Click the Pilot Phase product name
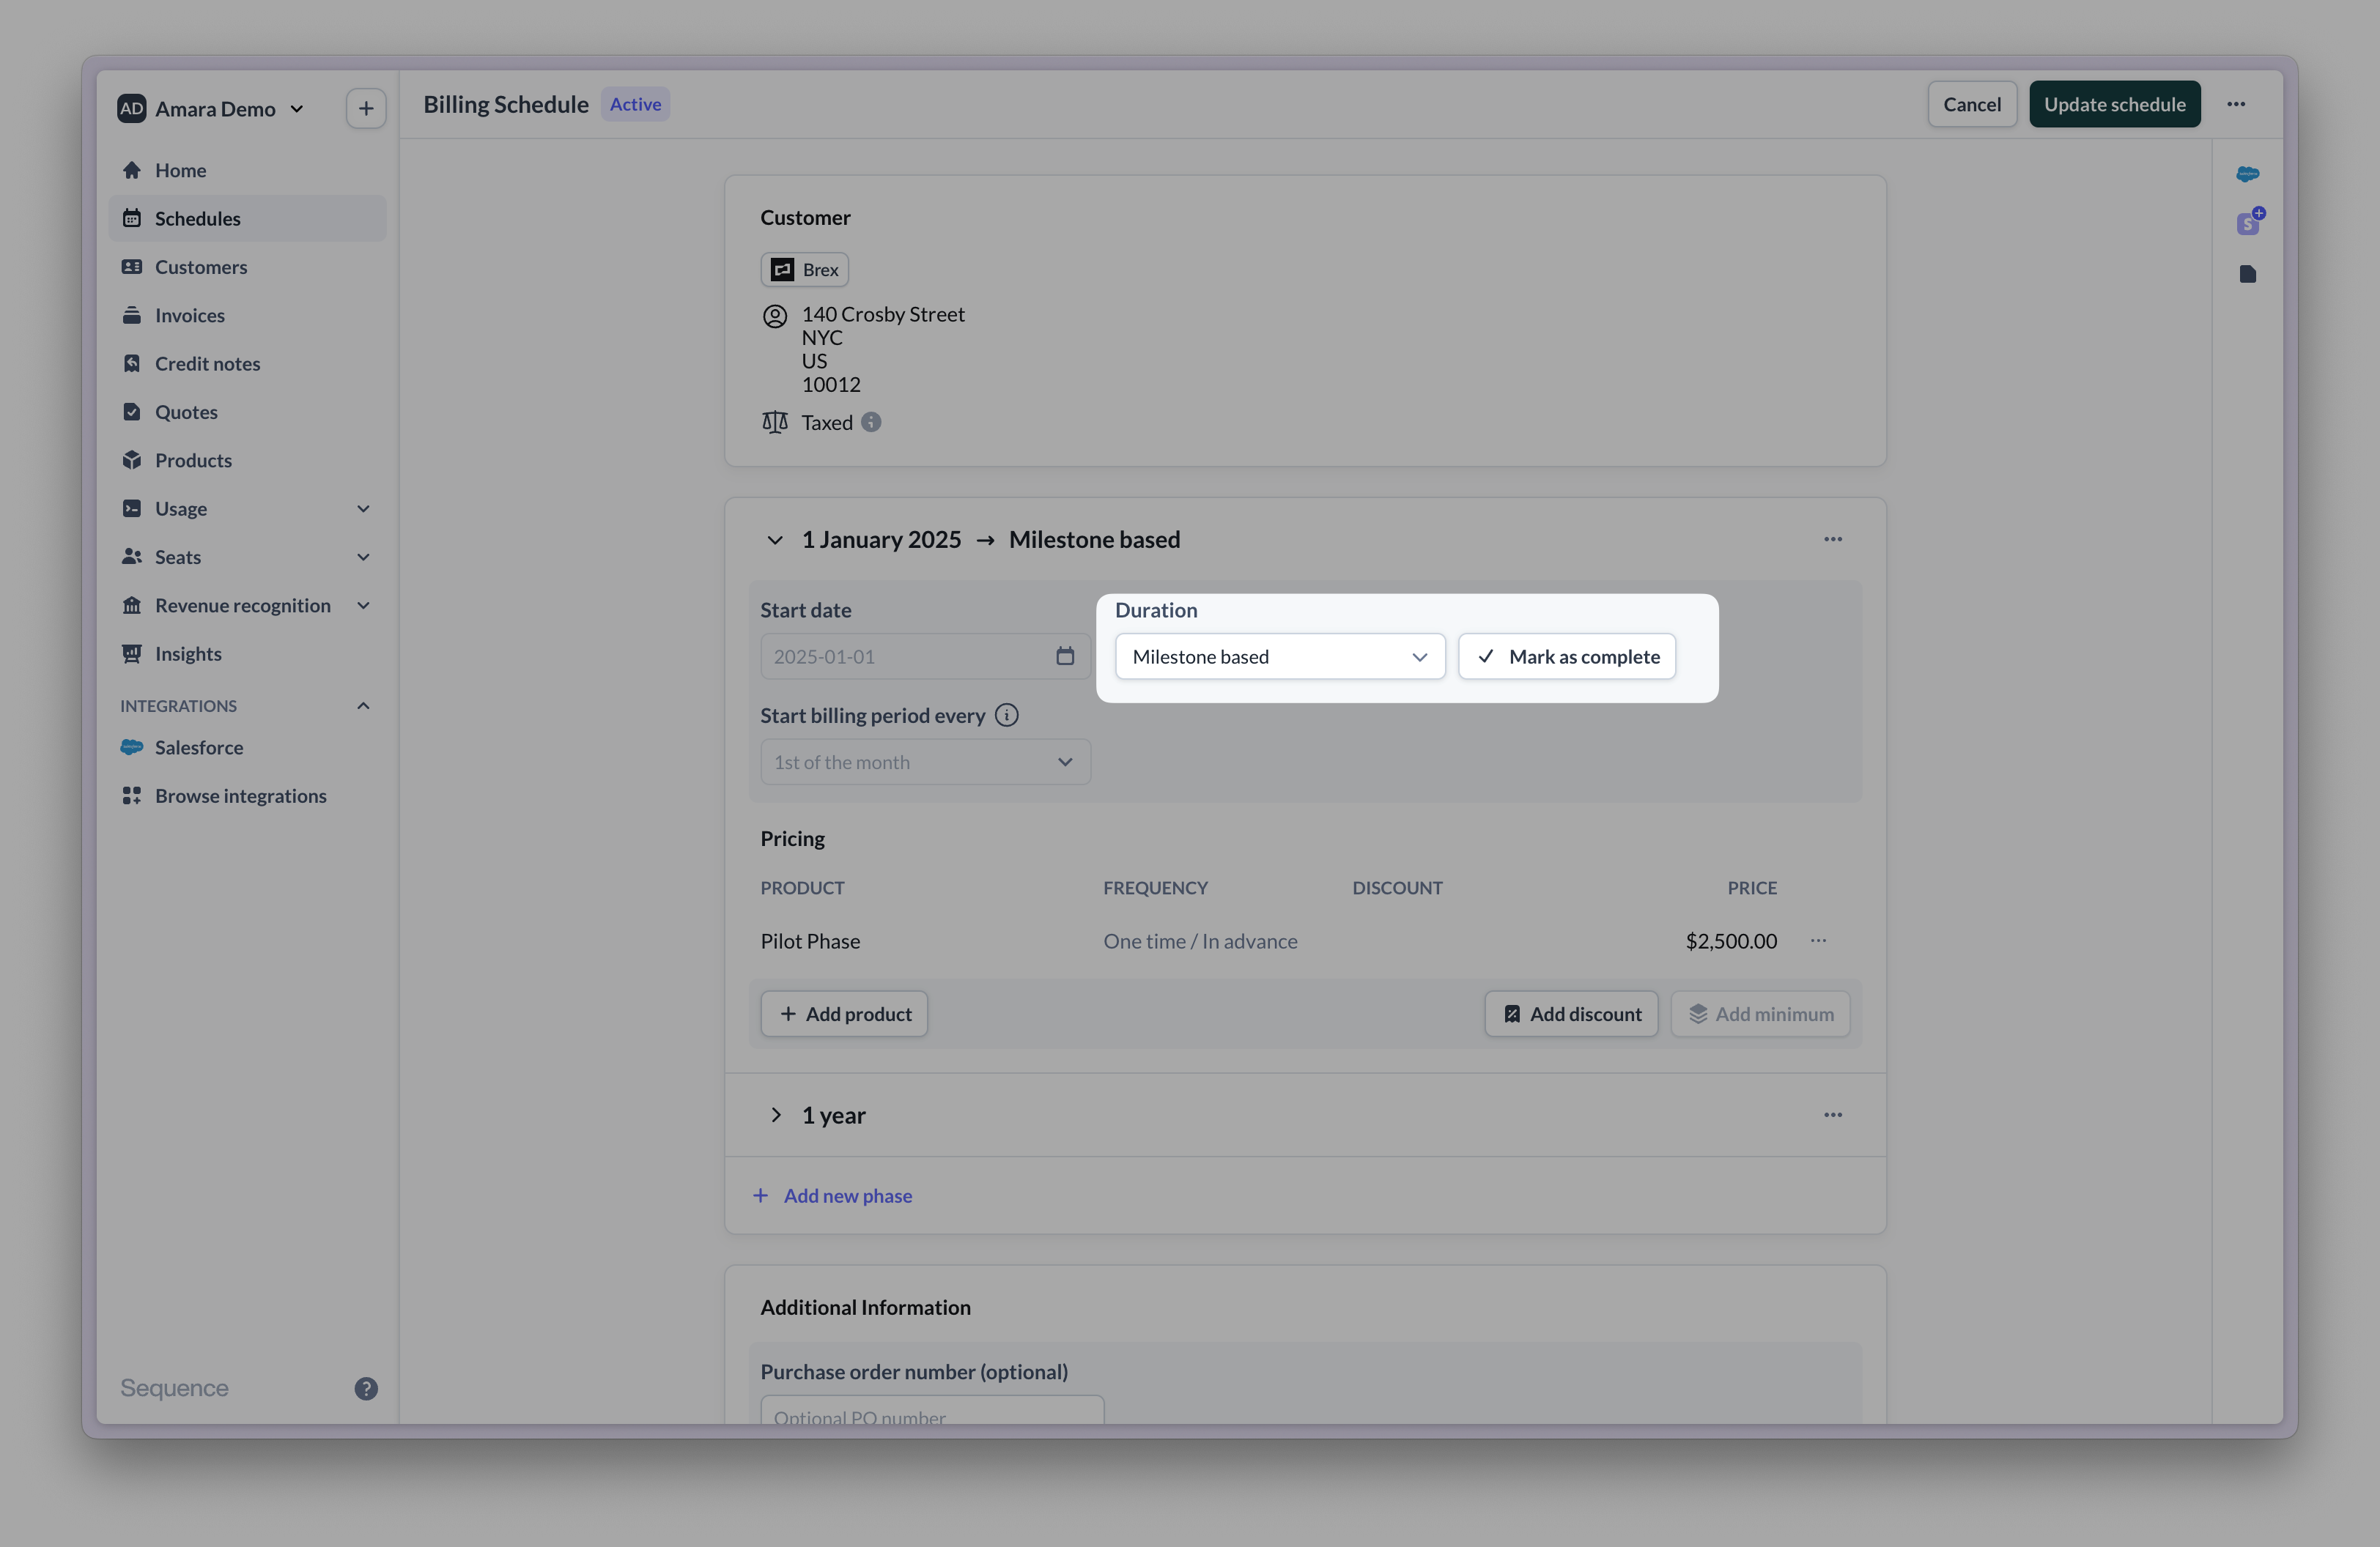2380x1547 pixels. 810,941
